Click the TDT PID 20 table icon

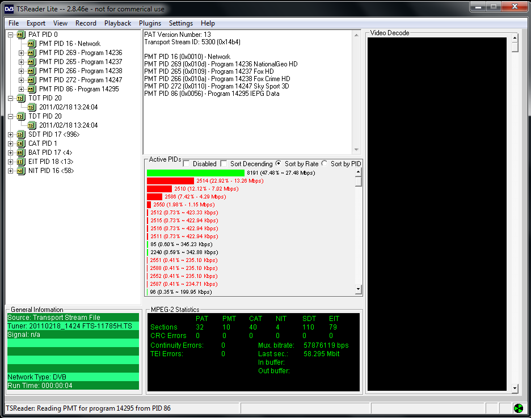tap(20, 116)
